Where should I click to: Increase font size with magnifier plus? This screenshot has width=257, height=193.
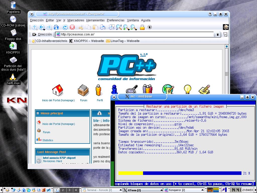point(126,27)
